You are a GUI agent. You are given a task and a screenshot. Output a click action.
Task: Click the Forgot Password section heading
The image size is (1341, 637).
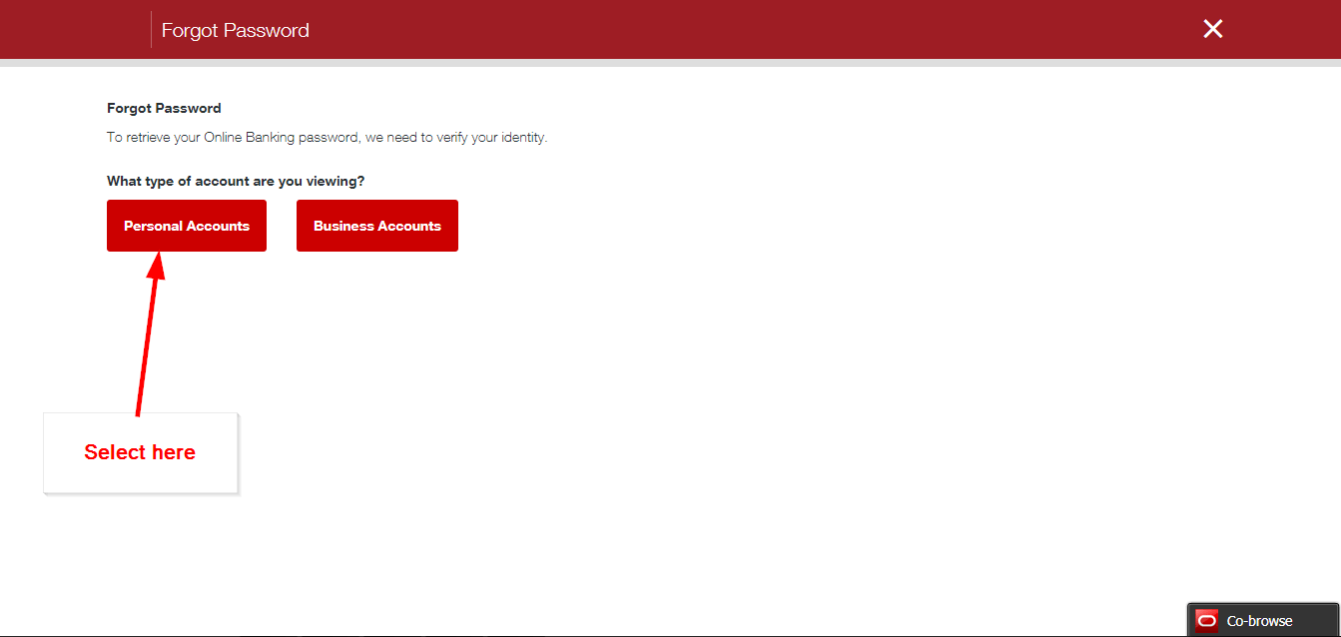click(x=164, y=108)
